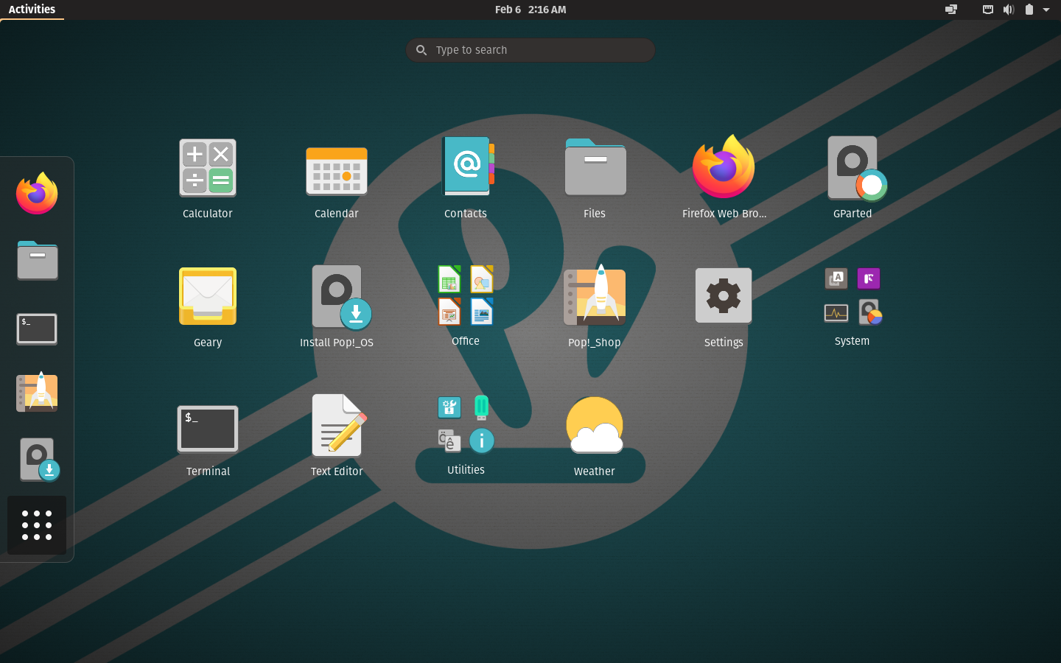
Task: Open the system status dropdown arrow
Action: click(1047, 10)
